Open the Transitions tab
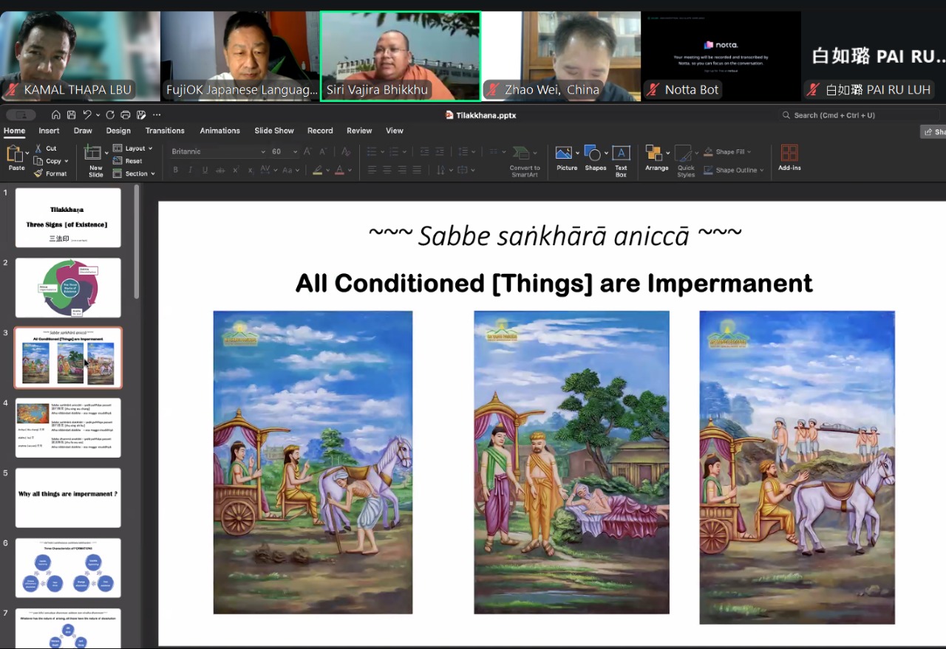Viewport: 946px width, 649px height. click(165, 131)
